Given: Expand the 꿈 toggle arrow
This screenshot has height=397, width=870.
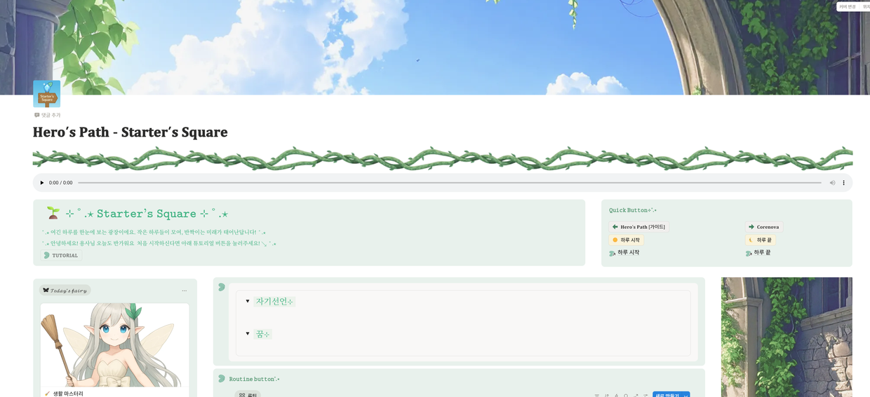Looking at the screenshot, I should pos(248,334).
